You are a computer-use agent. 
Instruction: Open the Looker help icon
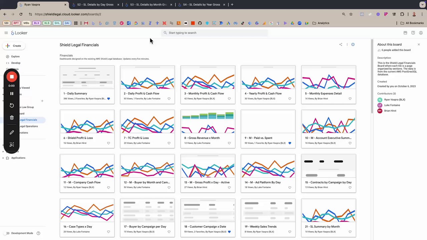(413, 33)
